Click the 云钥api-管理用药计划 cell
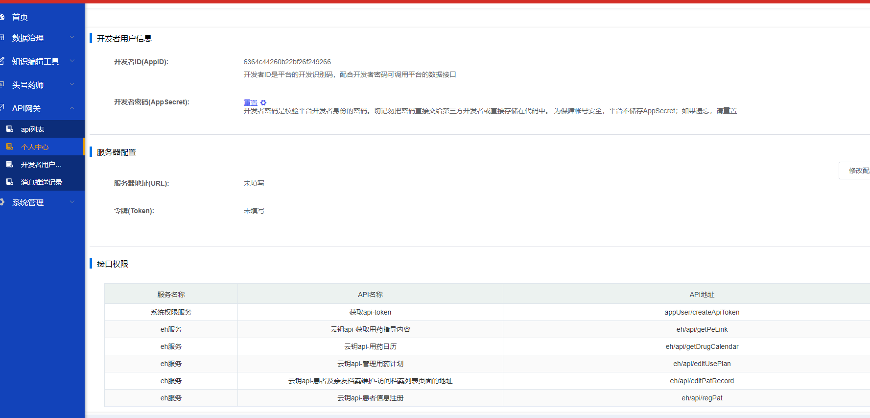870x418 pixels. click(370, 364)
